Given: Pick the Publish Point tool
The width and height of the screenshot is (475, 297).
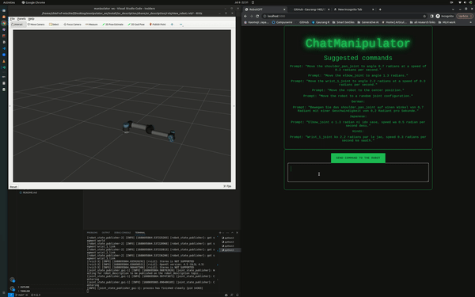Looking at the screenshot, I should tap(158, 25).
